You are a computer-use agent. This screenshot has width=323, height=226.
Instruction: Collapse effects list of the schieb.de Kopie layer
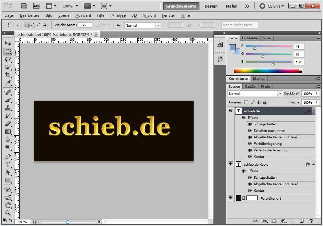tap(313, 164)
